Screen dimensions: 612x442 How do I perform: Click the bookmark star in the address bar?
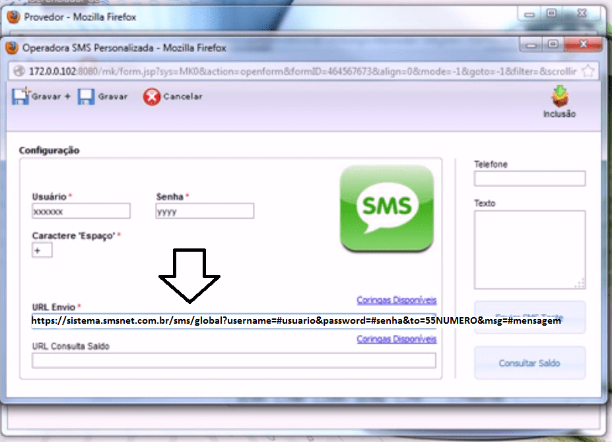pyautogui.click(x=594, y=70)
